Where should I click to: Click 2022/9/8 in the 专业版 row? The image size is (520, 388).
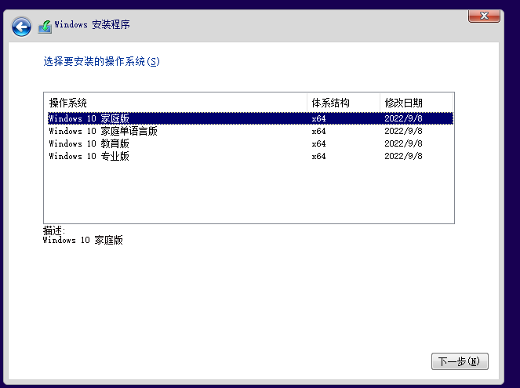coord(403,156)
